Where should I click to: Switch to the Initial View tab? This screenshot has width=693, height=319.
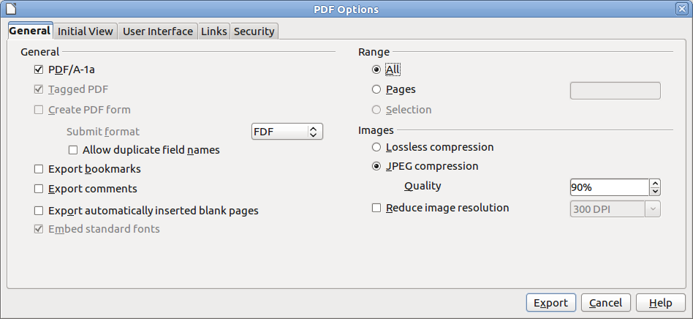click(x=86, y=31)
